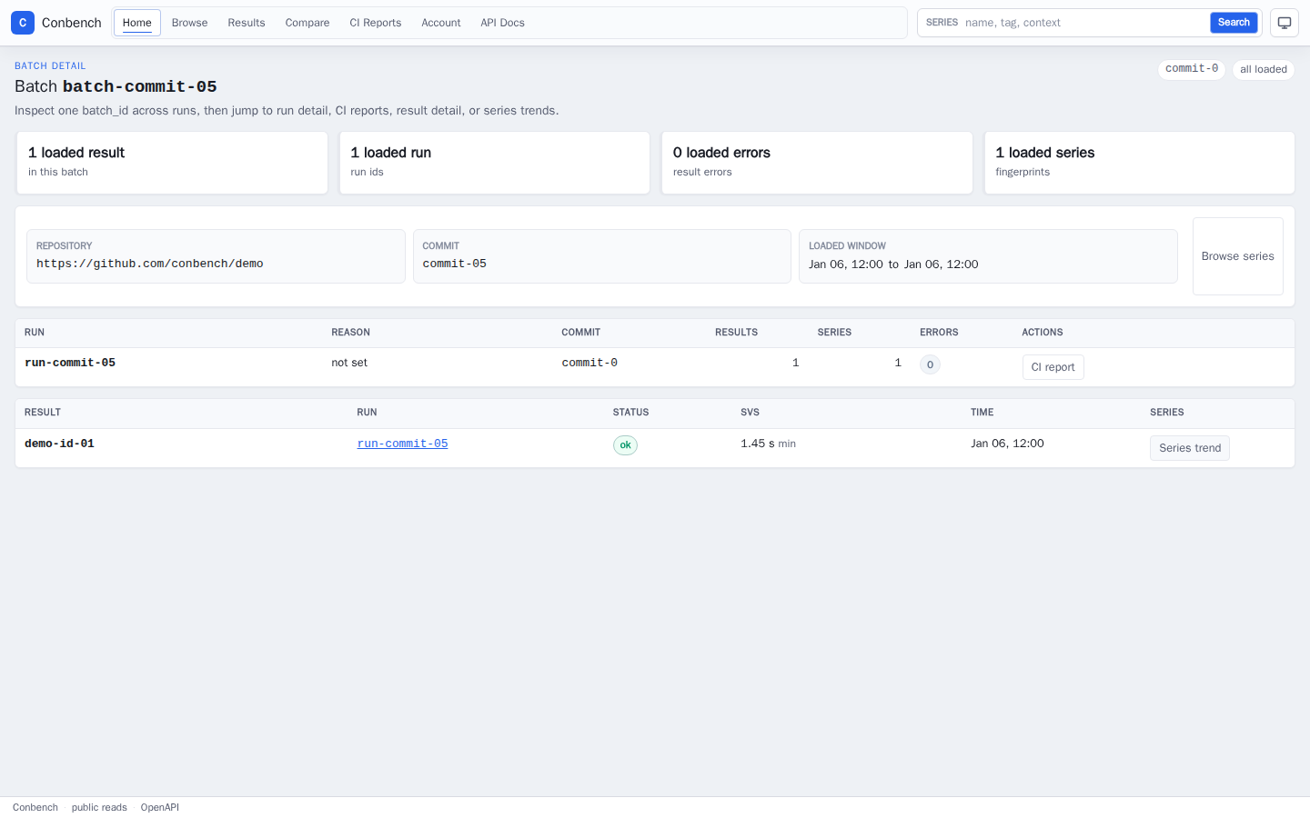Click the REASON column header

[350, 333]
